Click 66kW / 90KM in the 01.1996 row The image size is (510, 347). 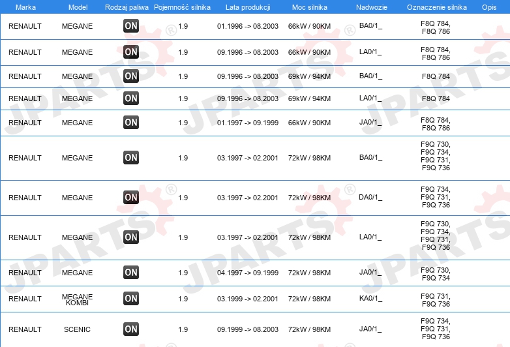click(x=309, y=26)
